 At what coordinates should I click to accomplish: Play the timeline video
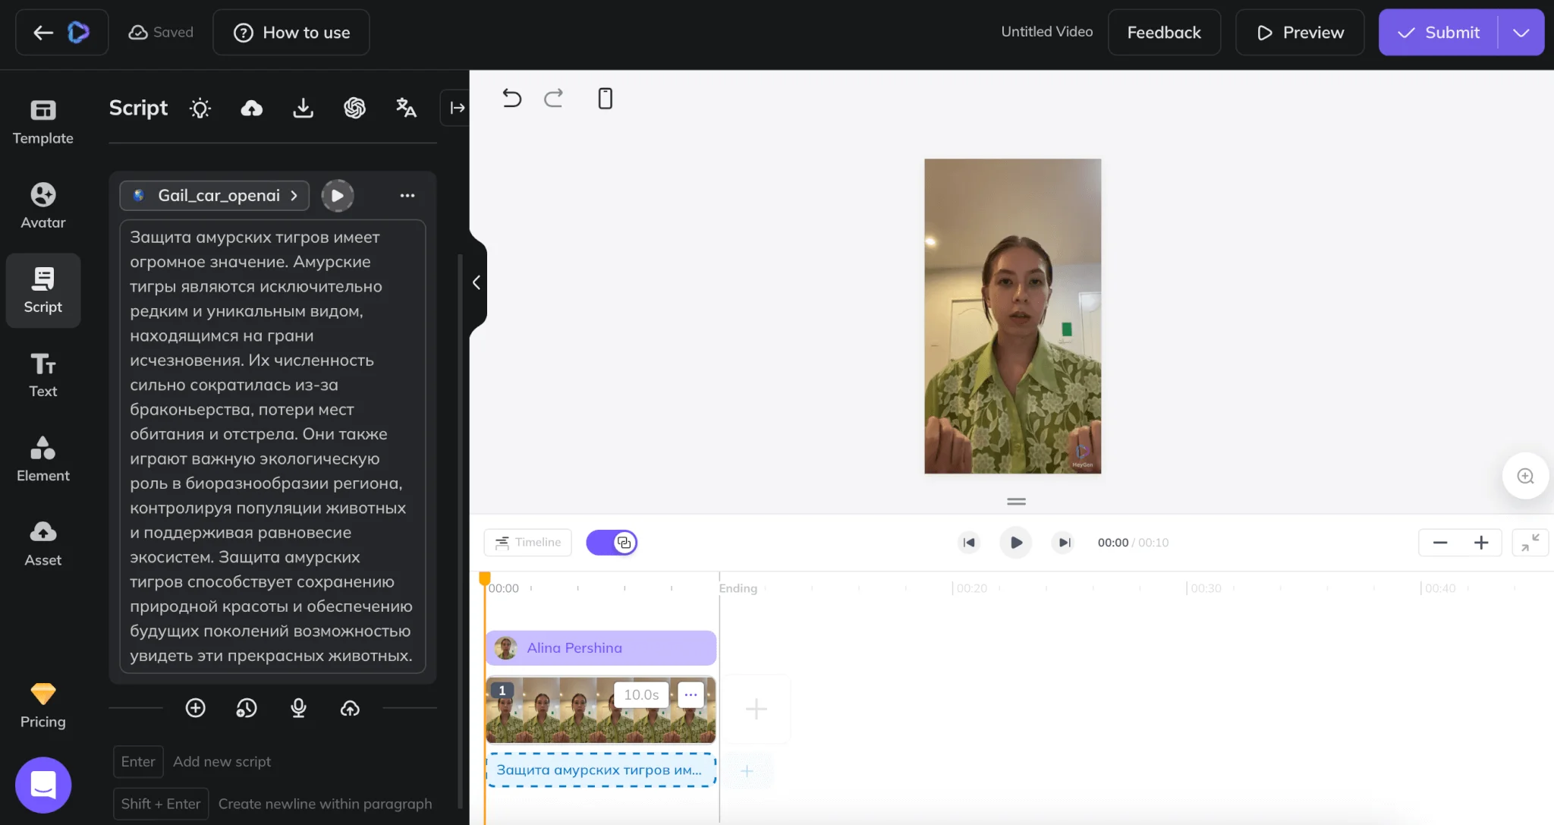(1016, 543)
